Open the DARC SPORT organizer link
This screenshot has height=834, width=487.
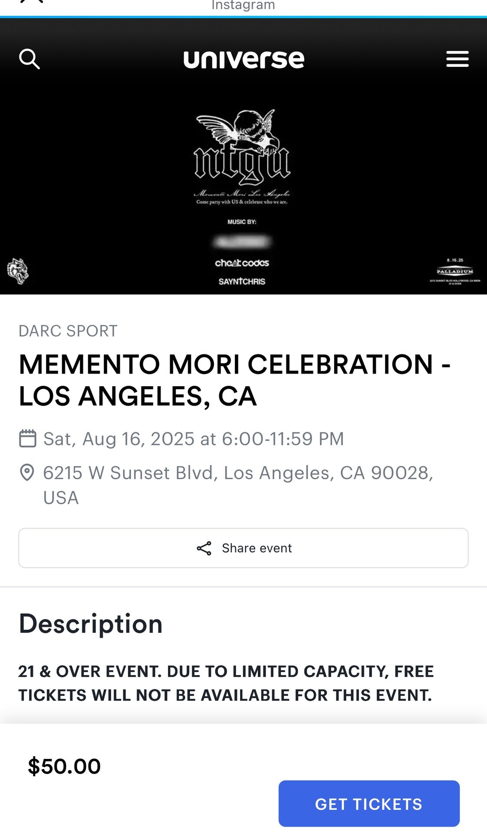(68, 331)
